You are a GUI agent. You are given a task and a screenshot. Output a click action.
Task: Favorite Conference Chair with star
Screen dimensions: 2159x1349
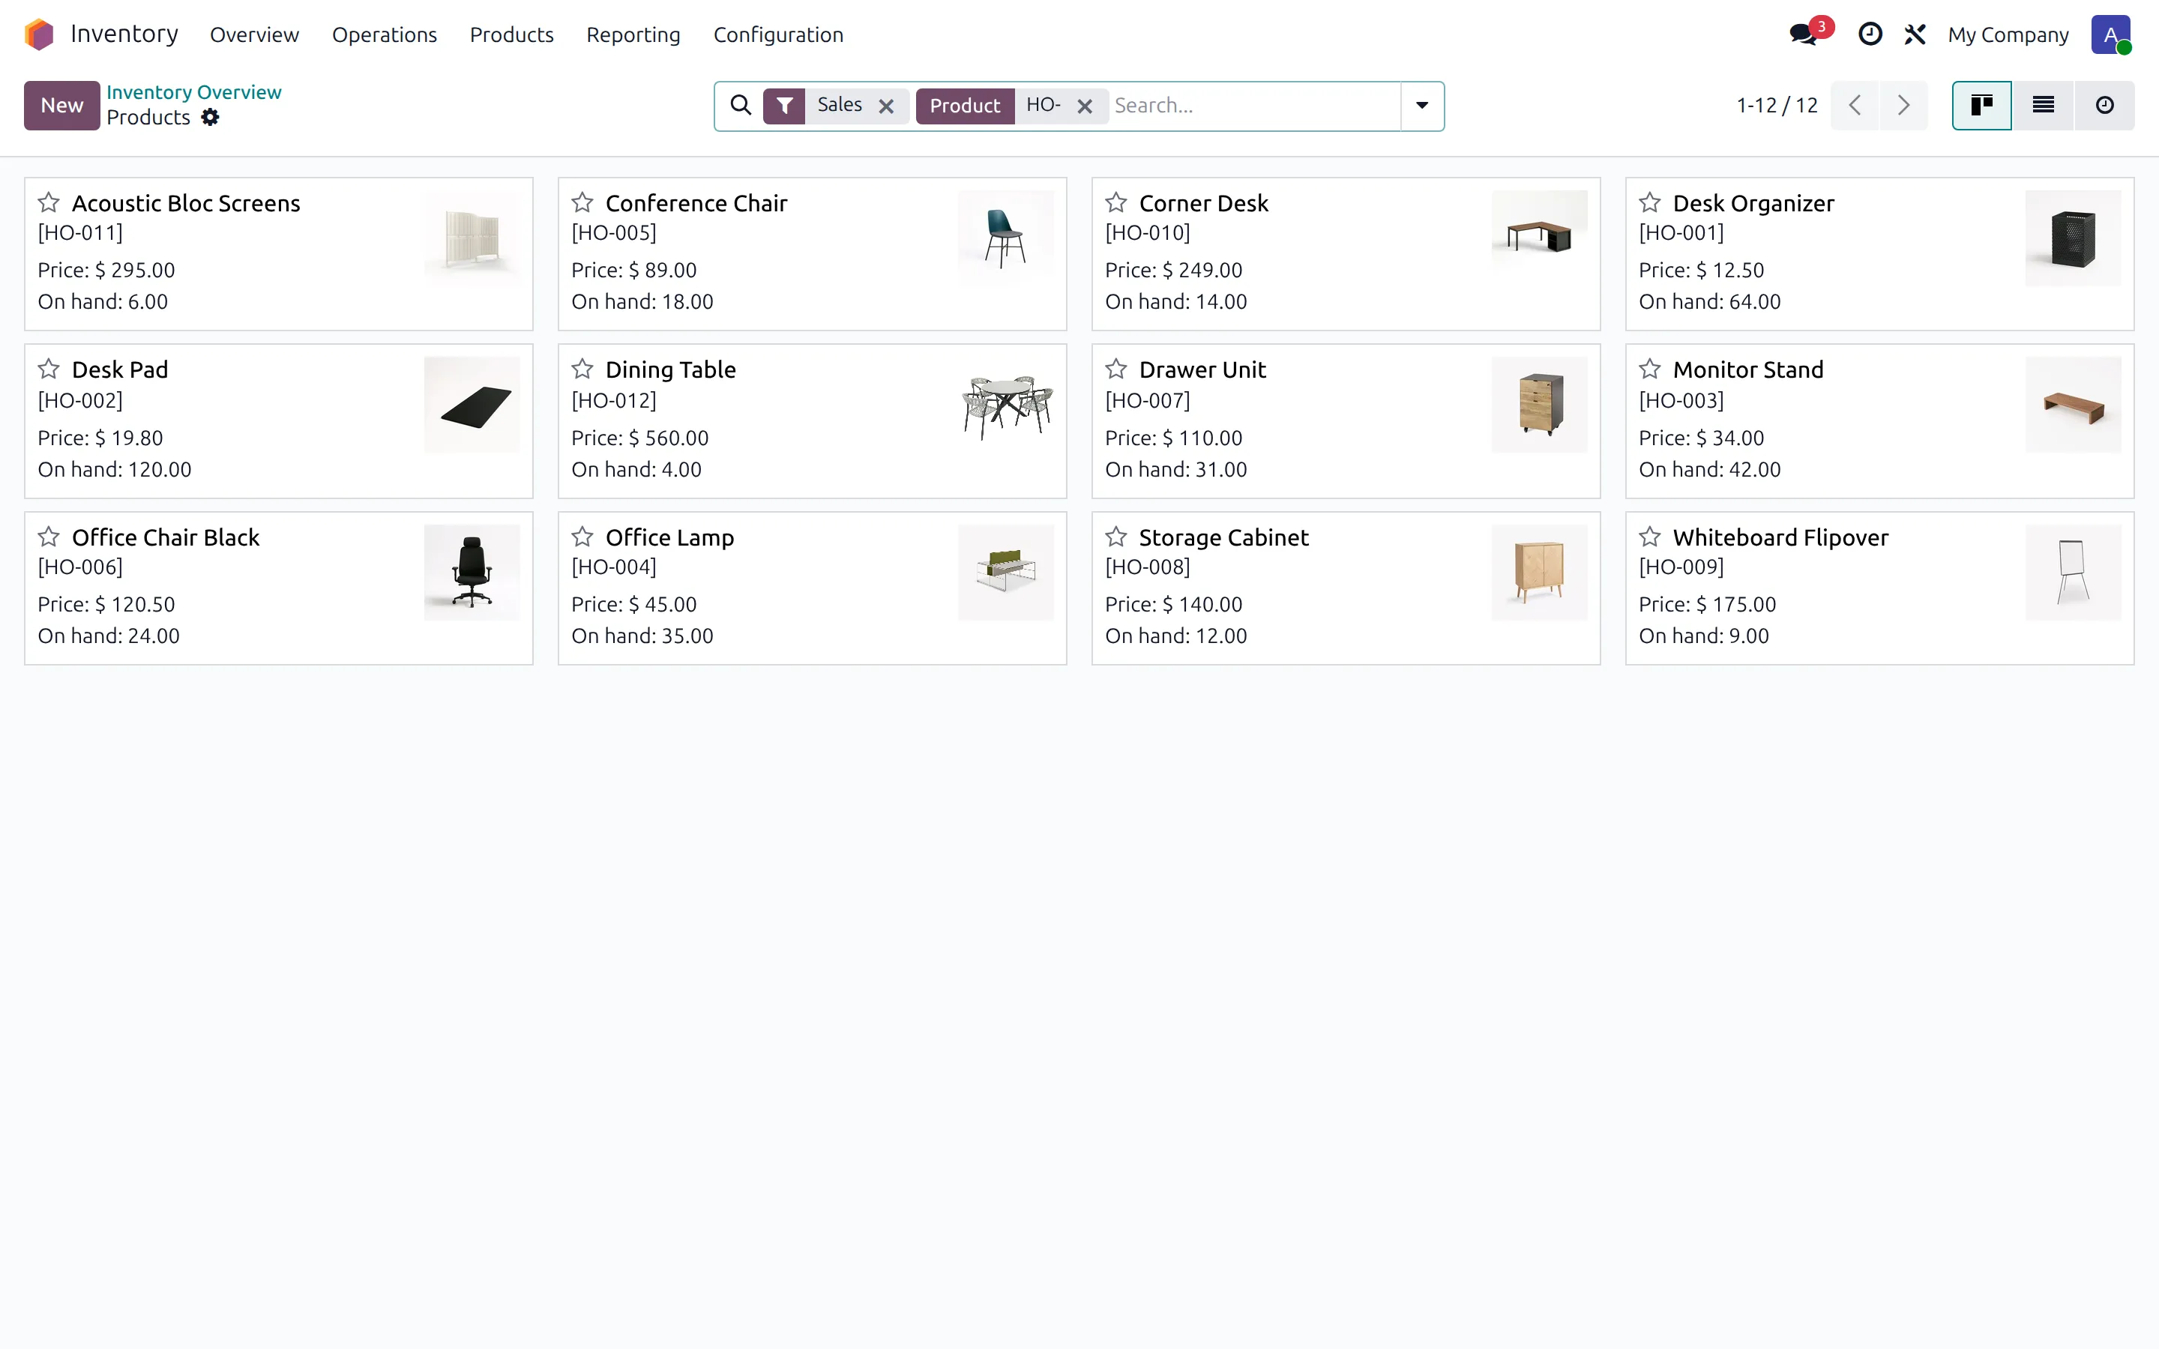pos(582,202)
